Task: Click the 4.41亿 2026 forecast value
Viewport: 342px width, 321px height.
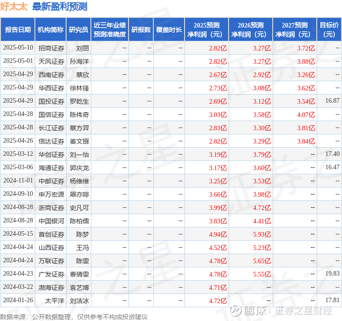Action: pos(262,221)
